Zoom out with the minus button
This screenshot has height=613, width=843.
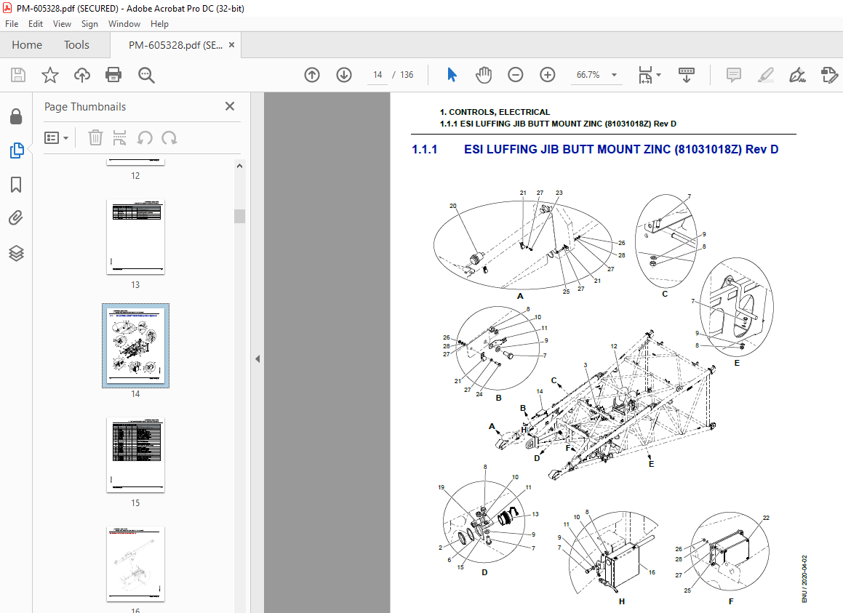(515, 75)
